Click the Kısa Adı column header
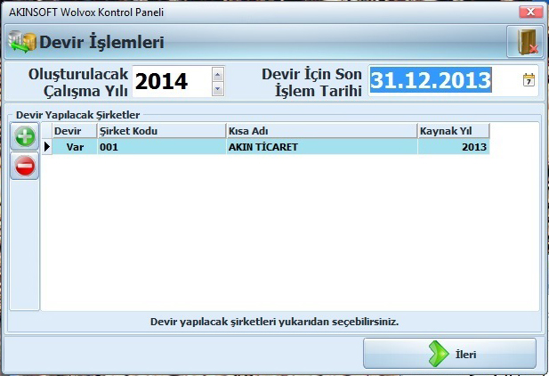549x376 pixels. click(x=322, y=131)
